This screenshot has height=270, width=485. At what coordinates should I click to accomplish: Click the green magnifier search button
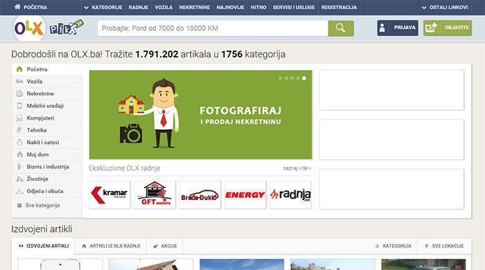tap(341, 28)
